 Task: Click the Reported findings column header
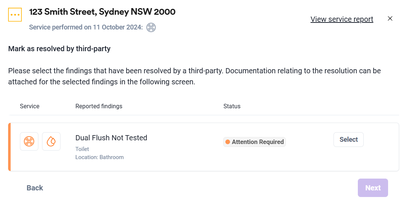tap(99, 106)
